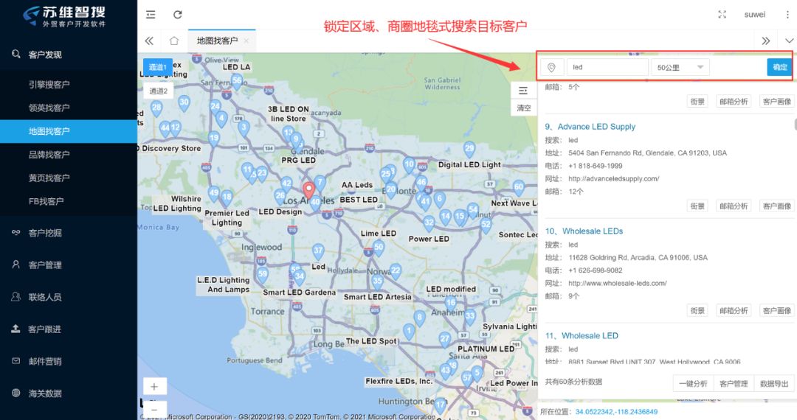Open the 50公里 radius dropdown
797x420 pixels.
coord(680,68)
